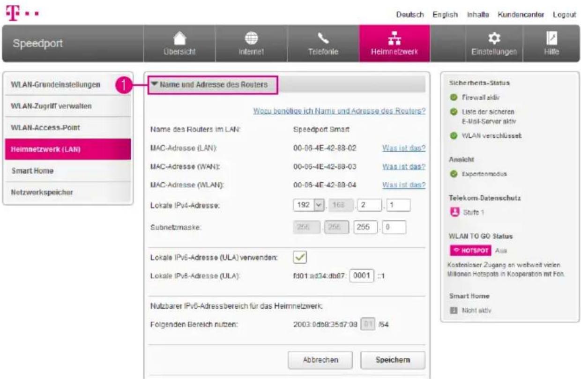Click the Firewall aktiv status icon
The height and width of the screenshot is (379, 581).
click(453, 97)
